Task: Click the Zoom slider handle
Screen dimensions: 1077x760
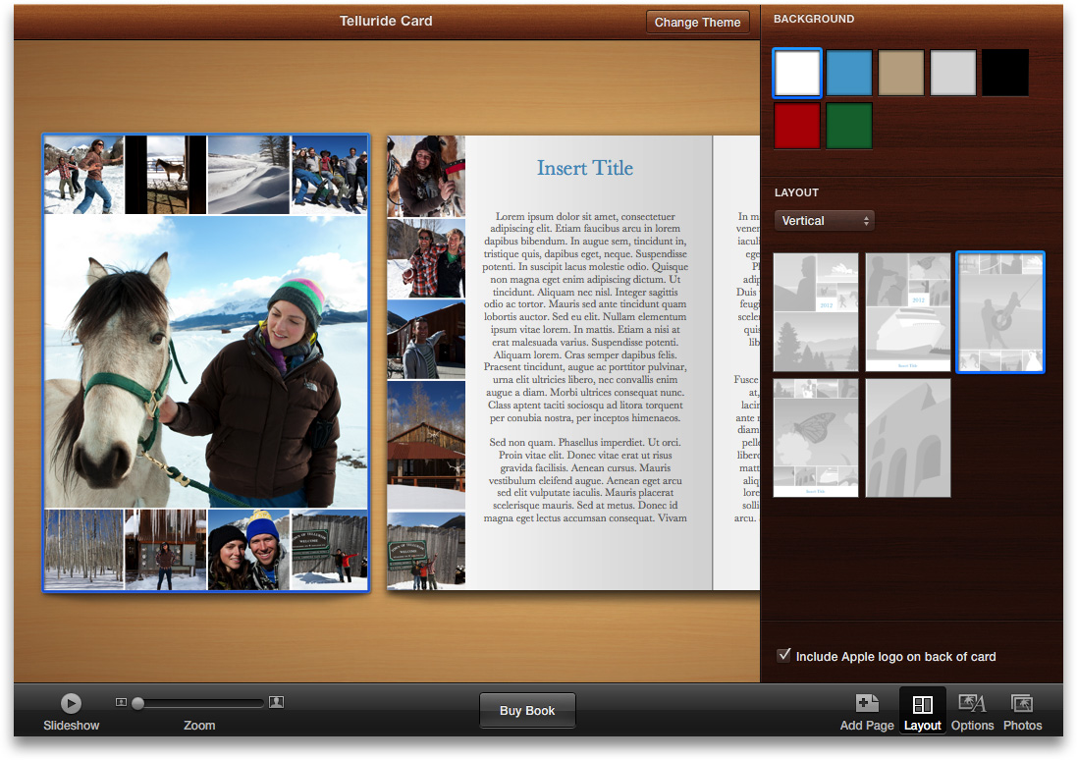Action: (x=138, y=703)
